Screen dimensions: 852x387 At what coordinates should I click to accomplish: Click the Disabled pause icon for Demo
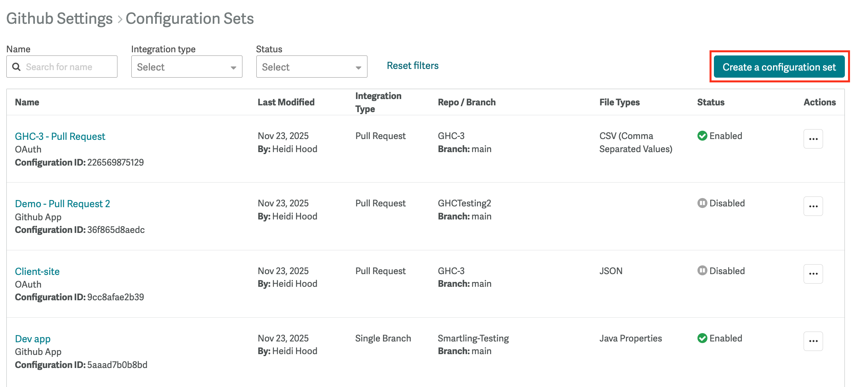tap(702, 203)
